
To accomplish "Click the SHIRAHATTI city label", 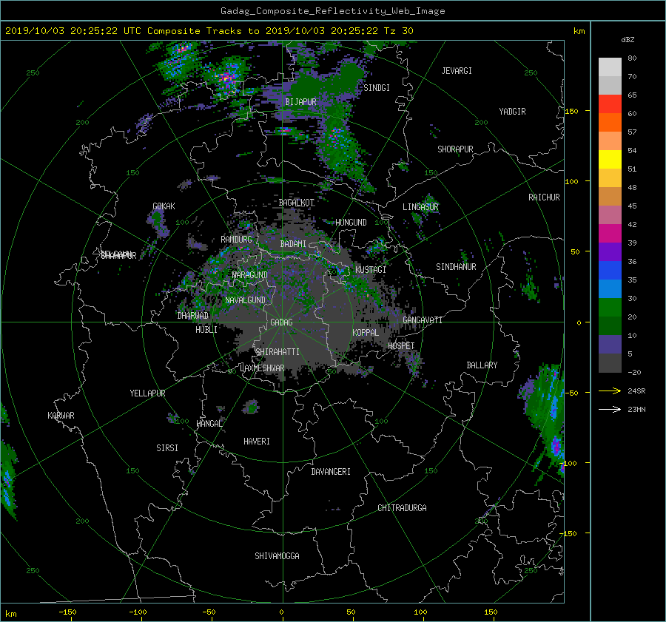I will pos(277,351).
